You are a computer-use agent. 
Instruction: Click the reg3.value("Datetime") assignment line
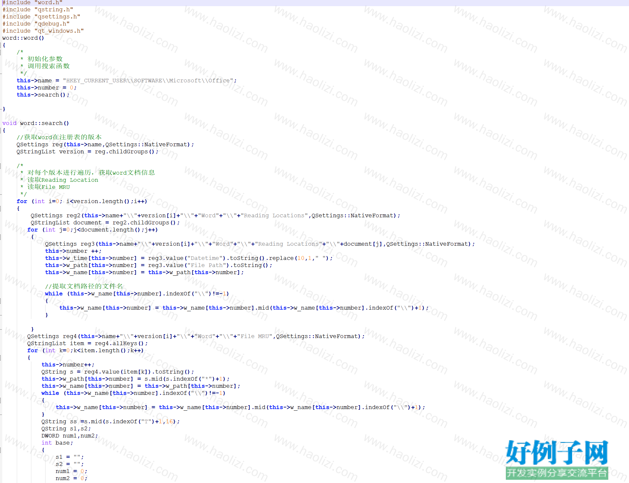coord(189,258)
